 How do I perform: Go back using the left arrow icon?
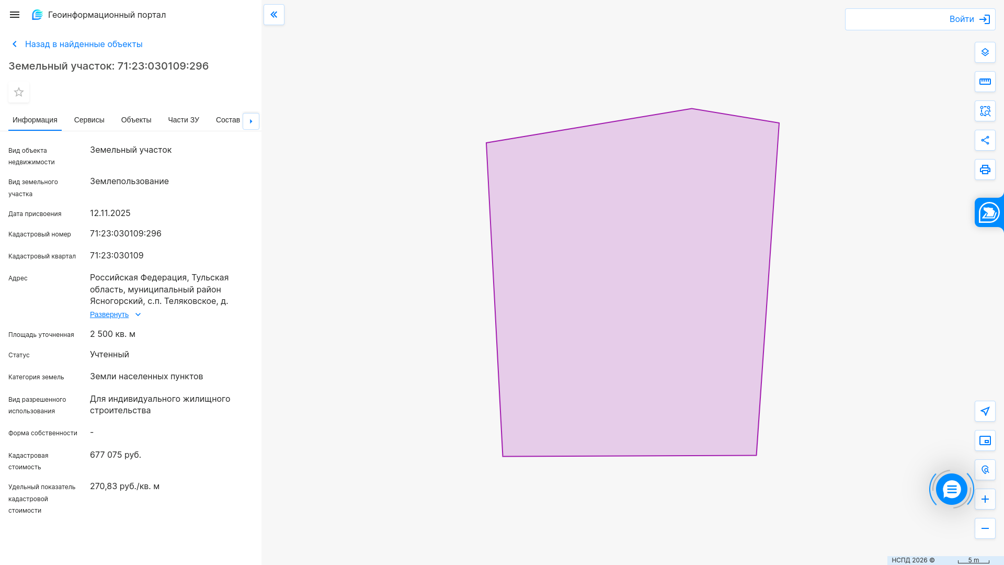pos(15,44)
